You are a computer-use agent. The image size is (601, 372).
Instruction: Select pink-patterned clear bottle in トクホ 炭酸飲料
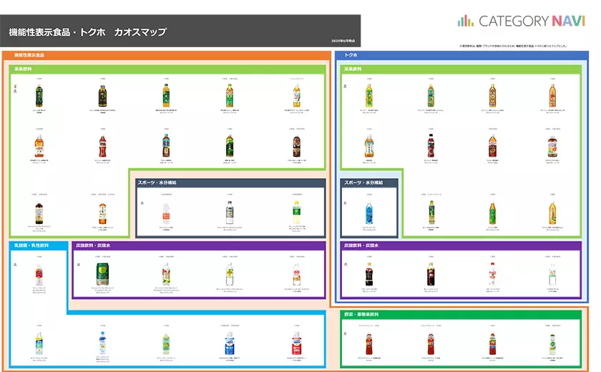[x=492, y=274]
